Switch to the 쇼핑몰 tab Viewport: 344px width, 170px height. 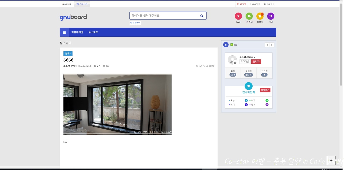point(67,4)
